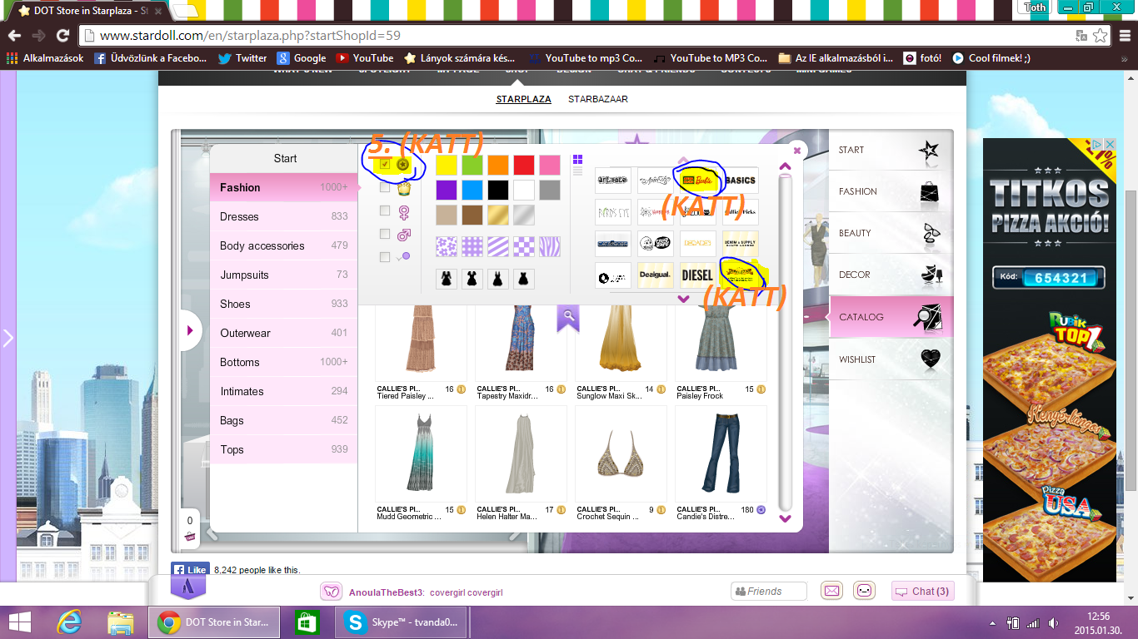Open the WISHLIST heart section
This screenshot has width=1138, height=639.
coord(891,359)
